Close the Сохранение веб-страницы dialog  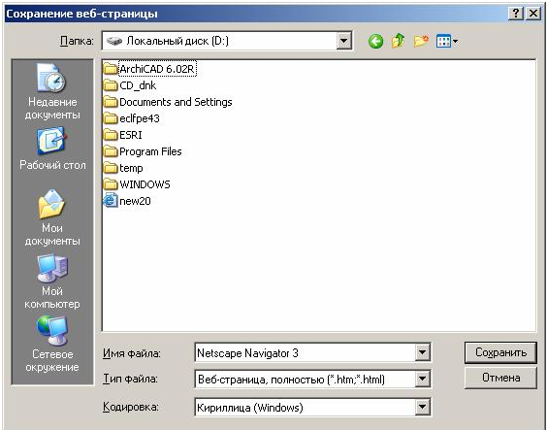click(x=533, y=14)
